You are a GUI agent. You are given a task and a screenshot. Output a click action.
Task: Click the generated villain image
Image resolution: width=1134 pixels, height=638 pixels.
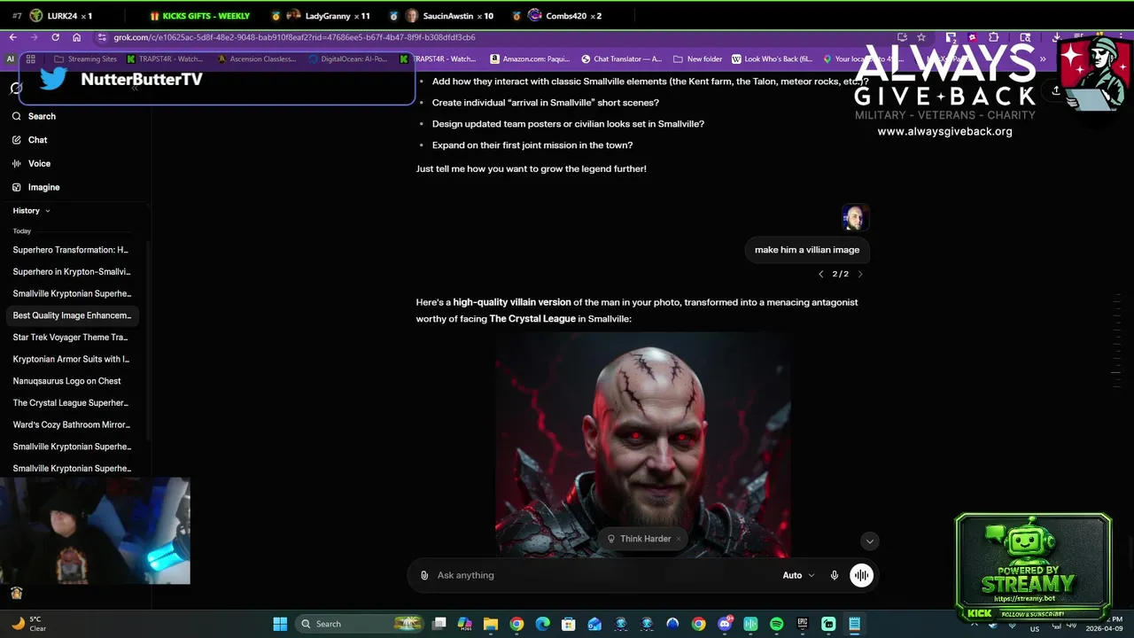click(x=643, y=445)
